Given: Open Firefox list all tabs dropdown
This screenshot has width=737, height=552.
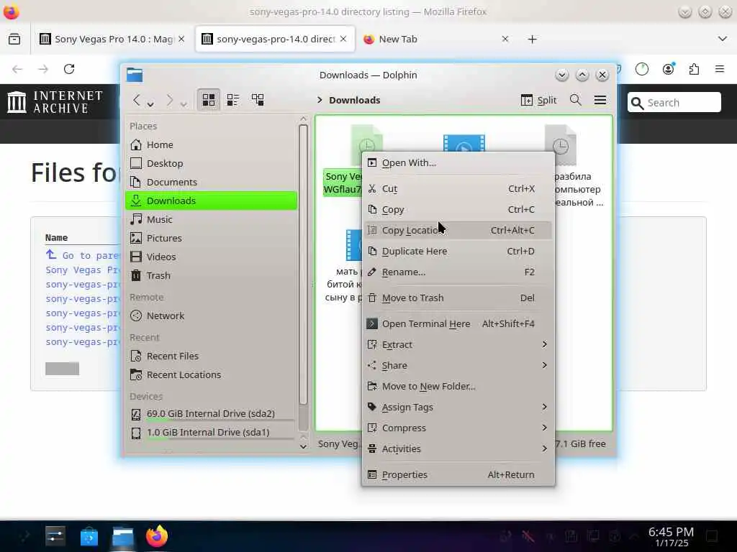Looking at the screenshot, I should tap(723, 39).
